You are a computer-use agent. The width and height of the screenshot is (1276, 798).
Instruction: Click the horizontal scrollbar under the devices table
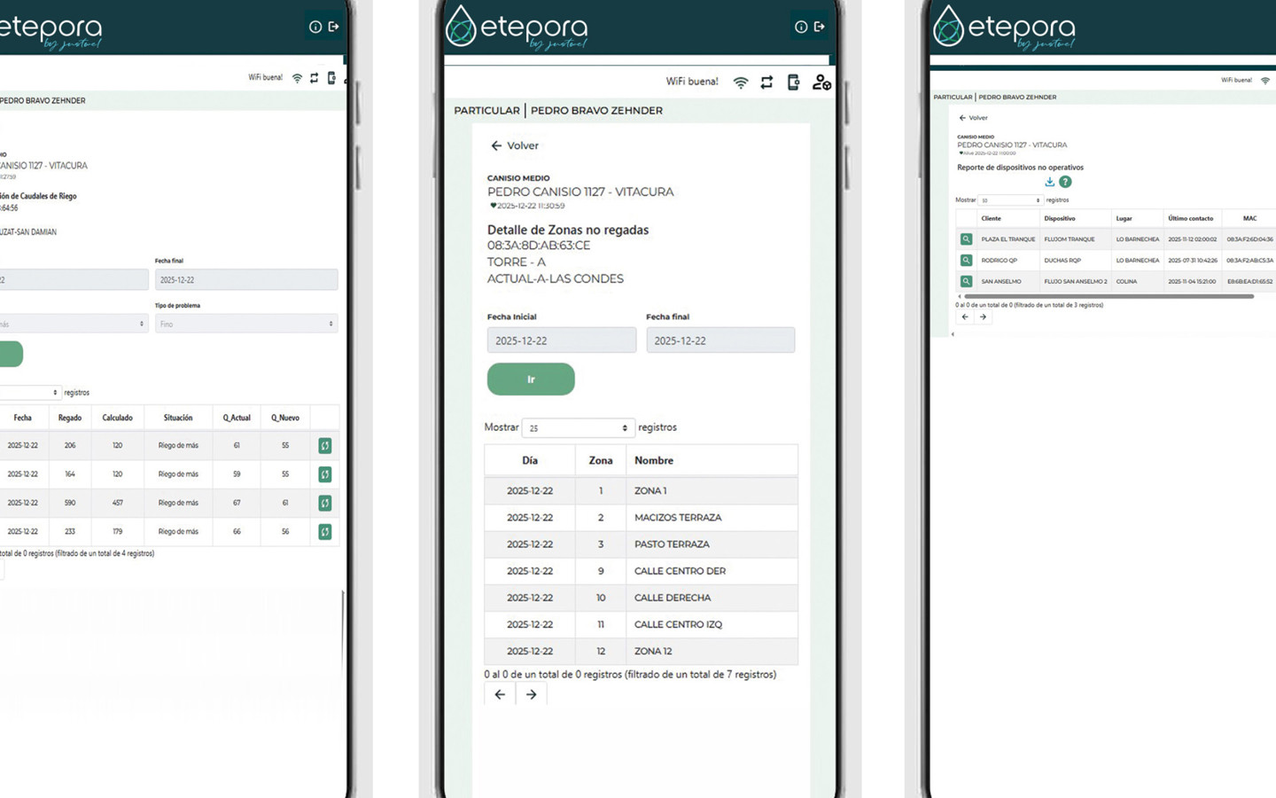click(1108, 297)
